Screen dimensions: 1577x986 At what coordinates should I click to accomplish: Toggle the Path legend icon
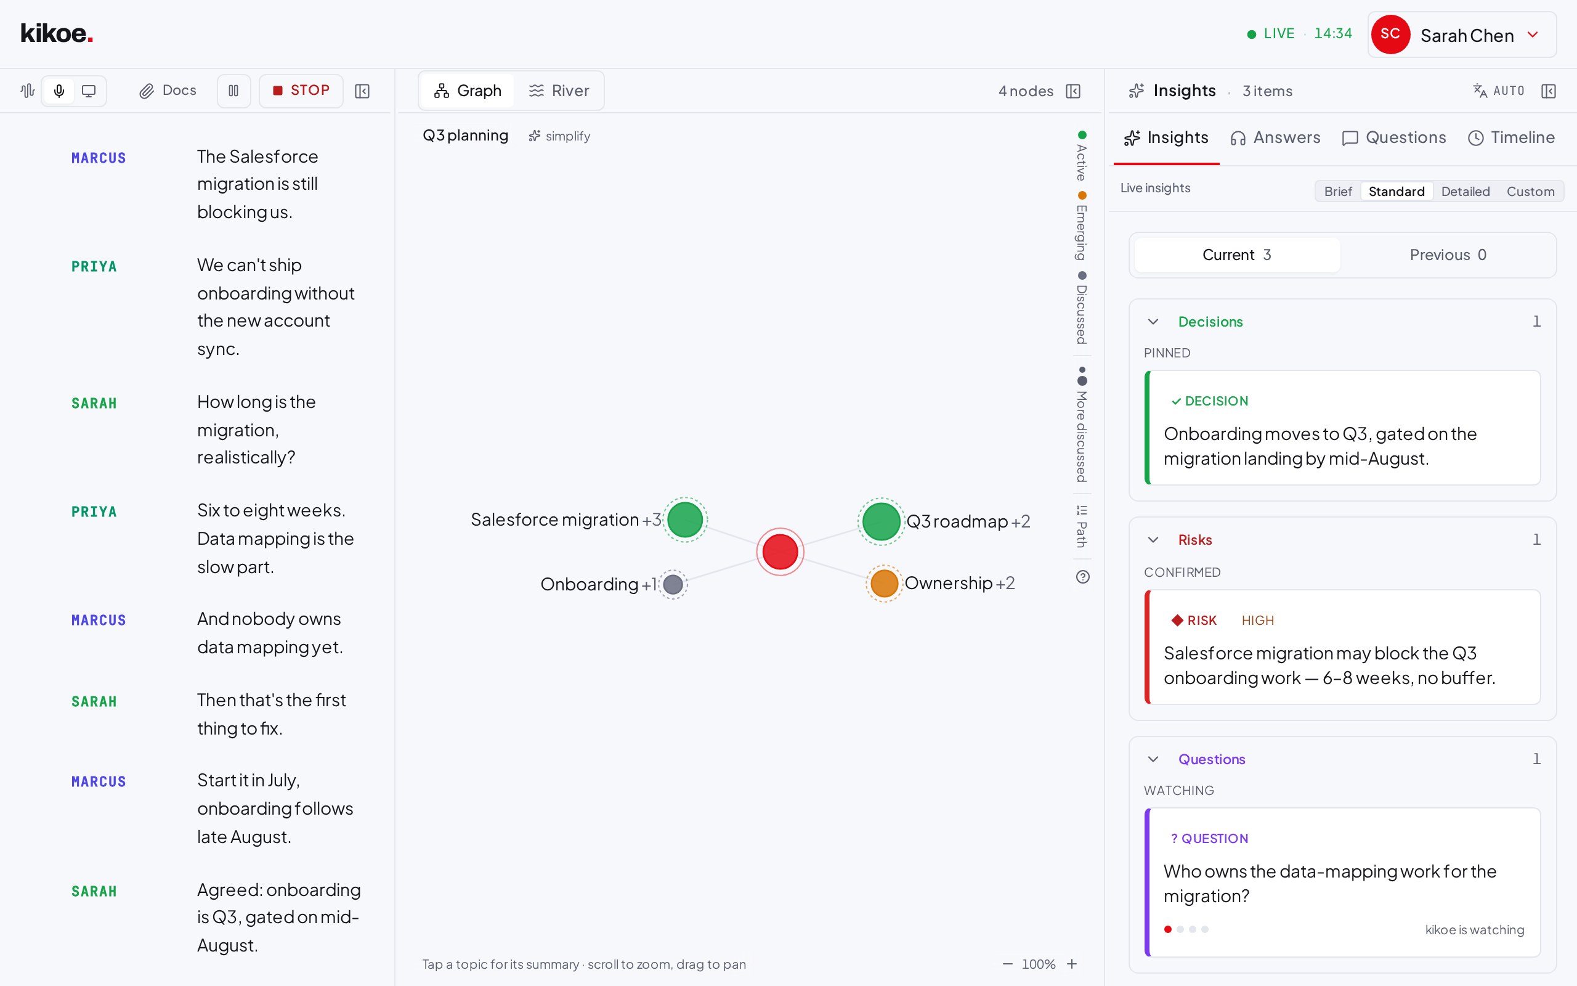point(1082,511)
